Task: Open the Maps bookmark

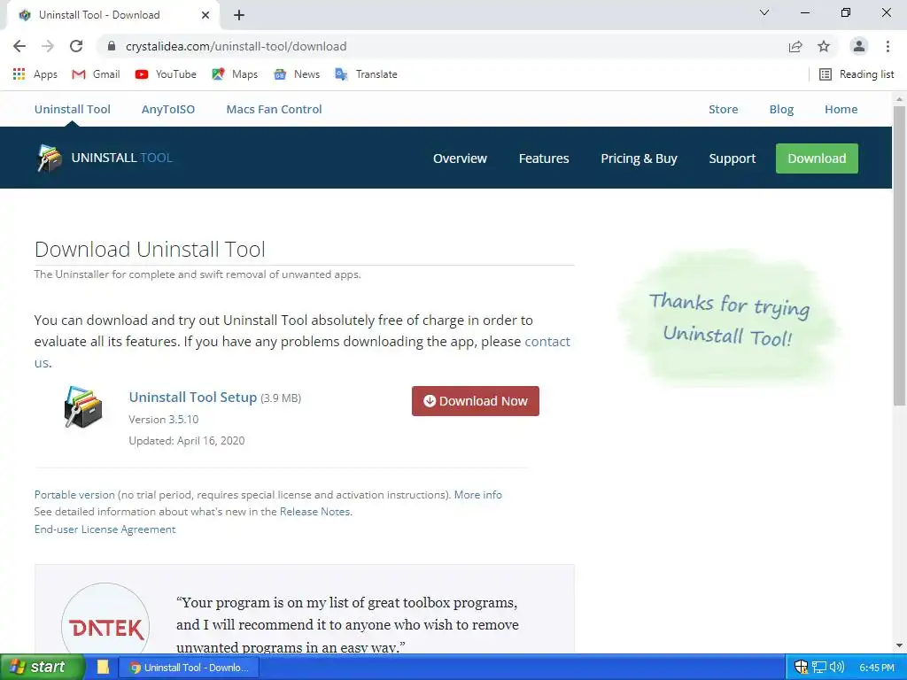Action: click(234, 74)
